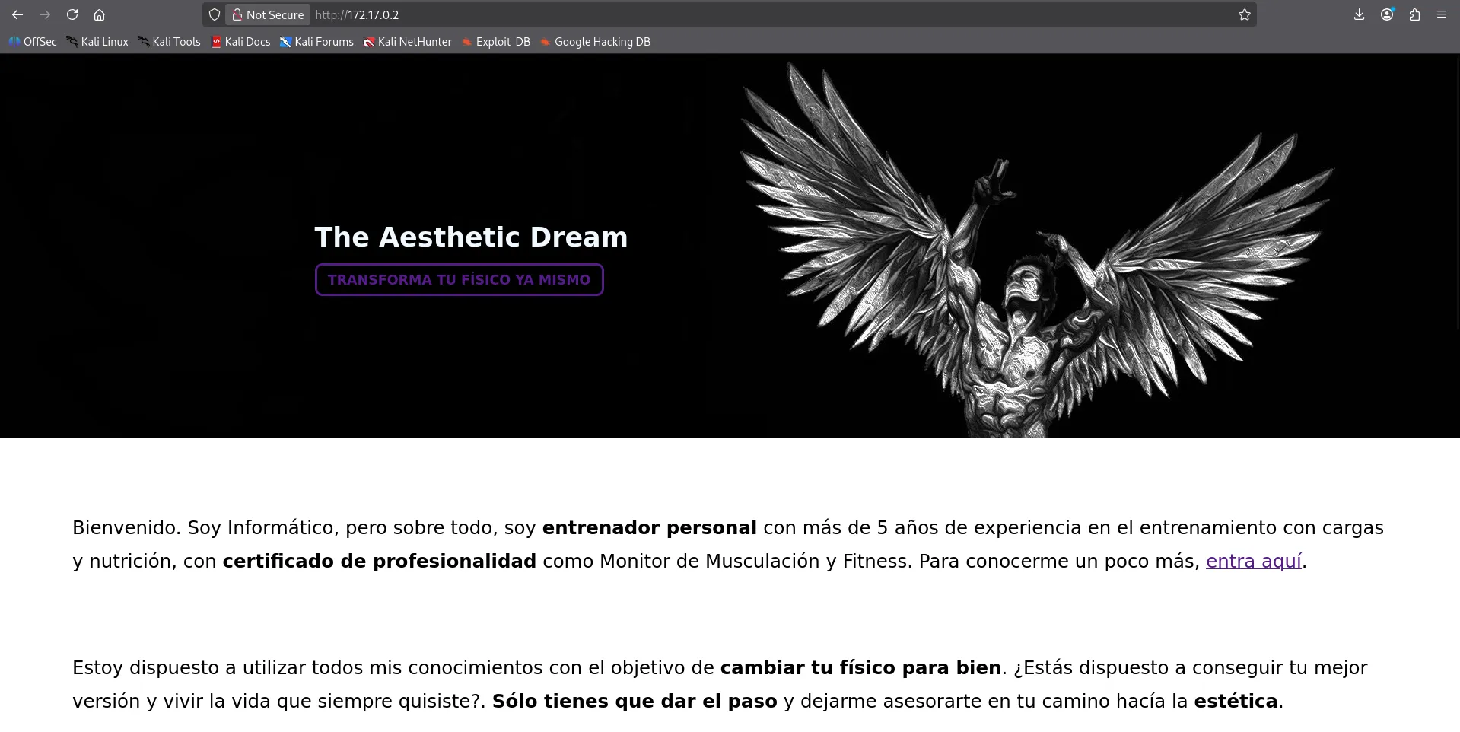Open the hamburger application menu
The height and width of the screenshot is (732, 1460).
tap(1441, 14)
